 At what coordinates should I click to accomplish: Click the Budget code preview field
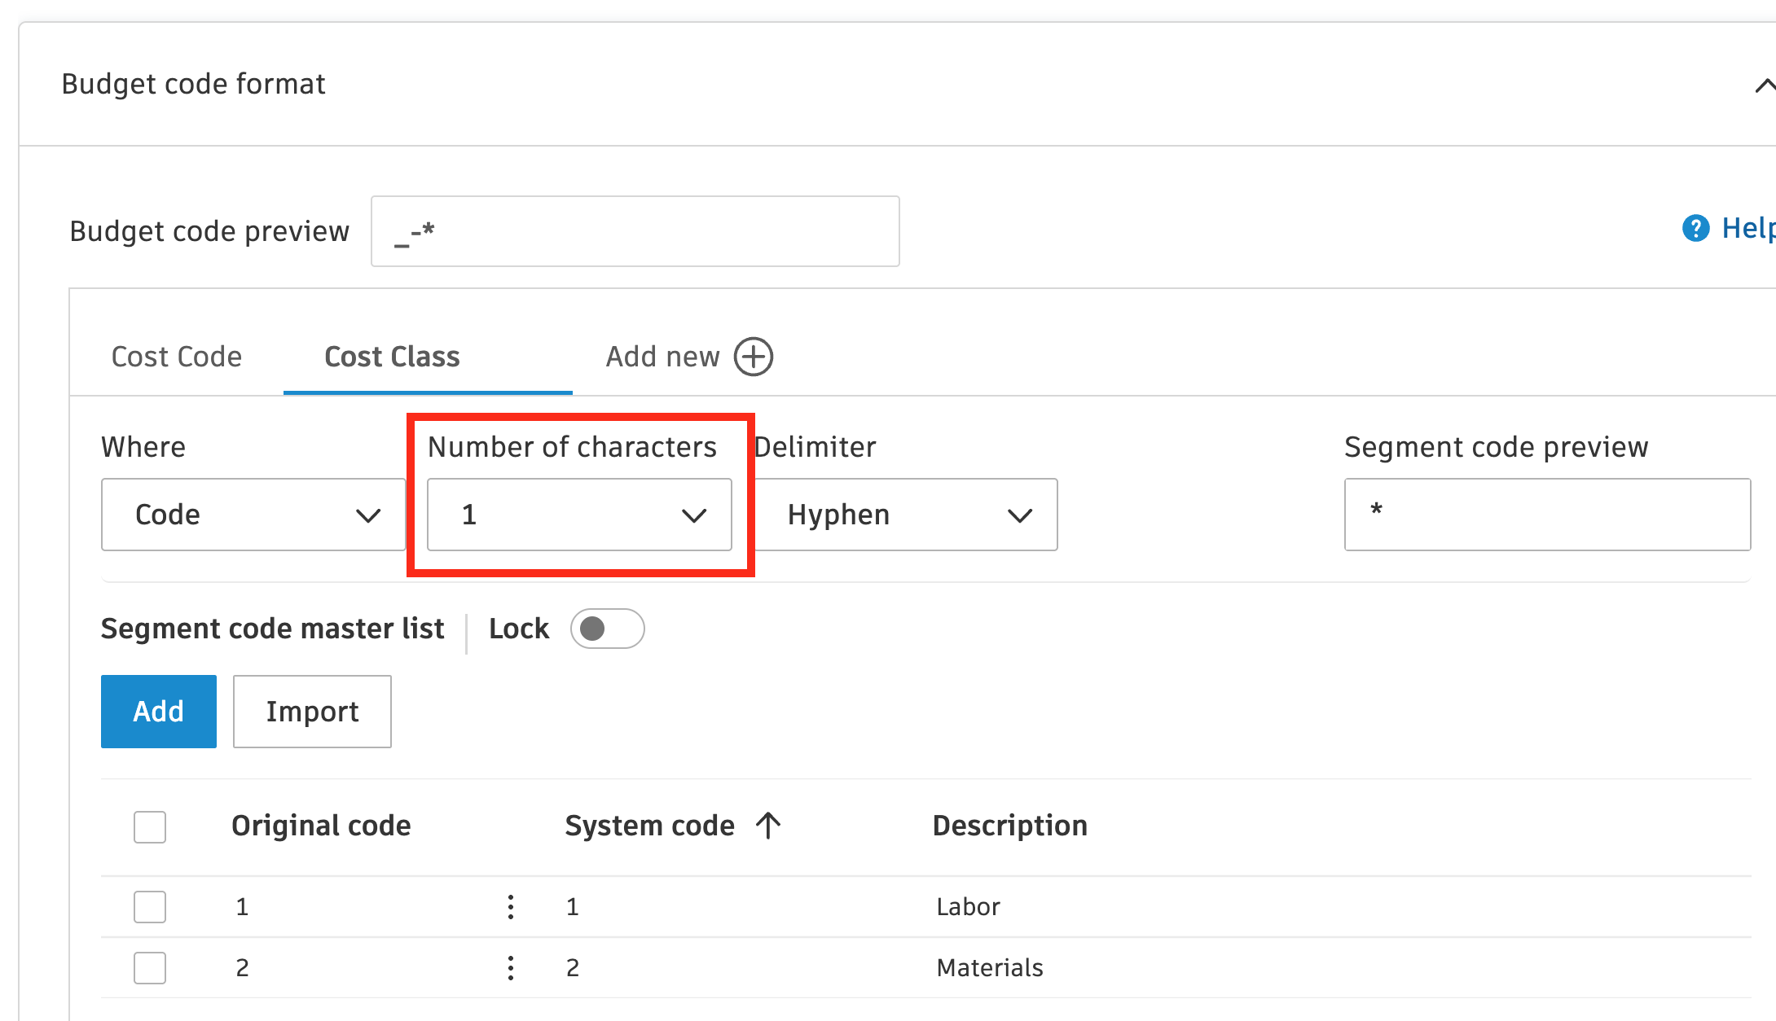[x=635, y=231]
